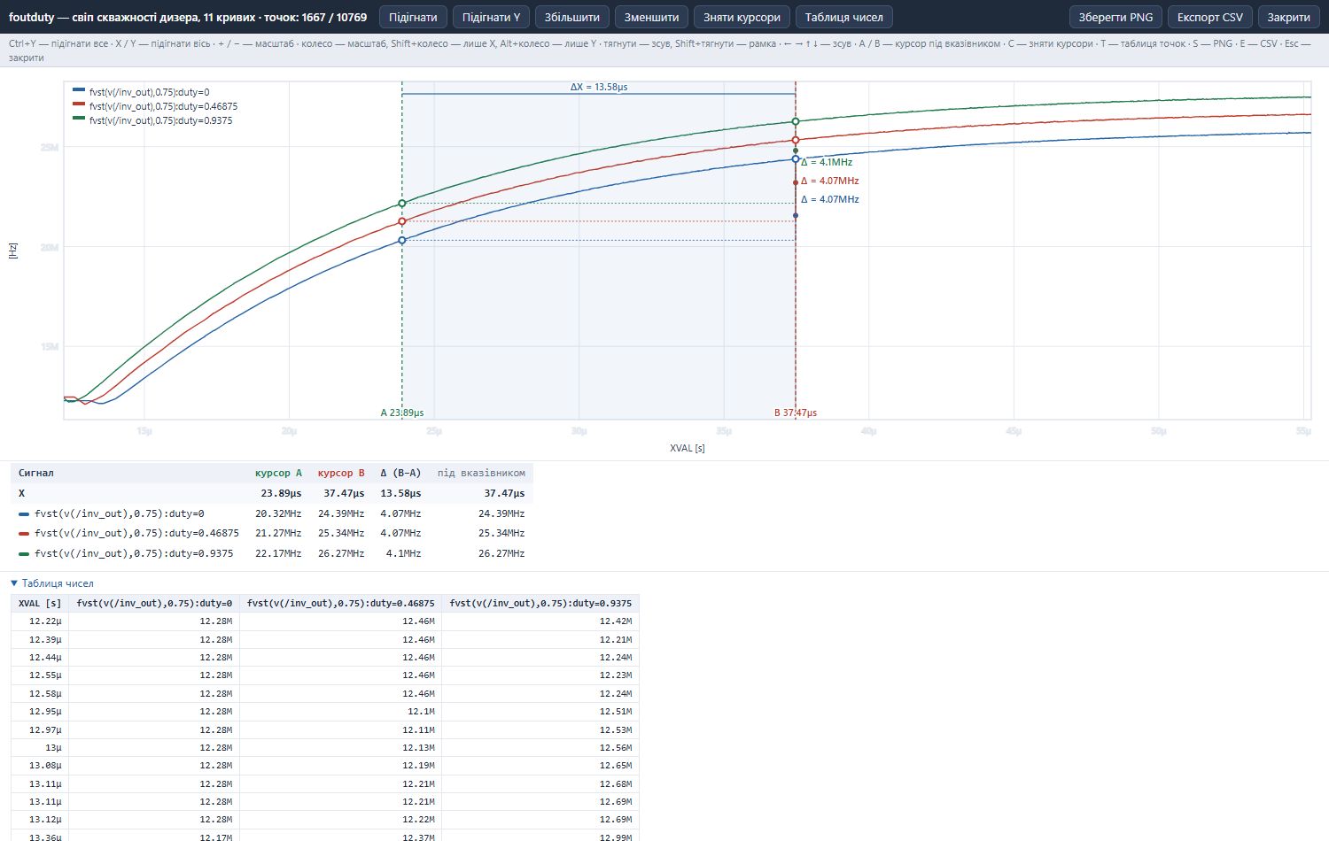This screenshot has height=841, width=1329.
Task: Click the XVAL [s] column header
Action: point(40,604)
